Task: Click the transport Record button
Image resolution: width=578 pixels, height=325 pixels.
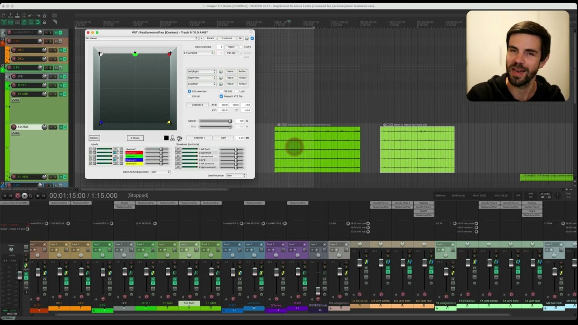Action: [18, 195]
